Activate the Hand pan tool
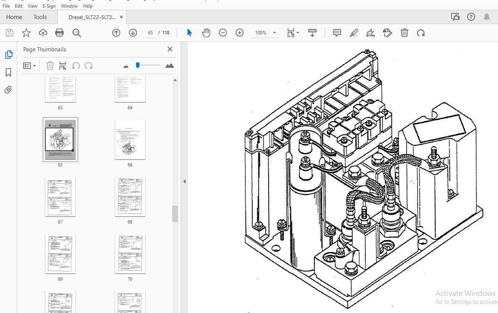498x313 pixels. [x=206, y=33]
